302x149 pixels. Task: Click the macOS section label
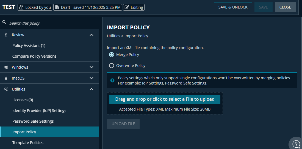pyautogui.click(x=18, y=78)
